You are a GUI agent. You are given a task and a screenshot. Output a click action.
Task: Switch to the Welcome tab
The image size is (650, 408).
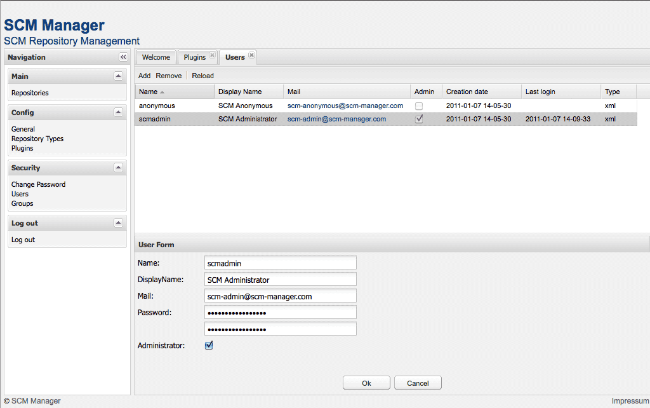[156, 57]
